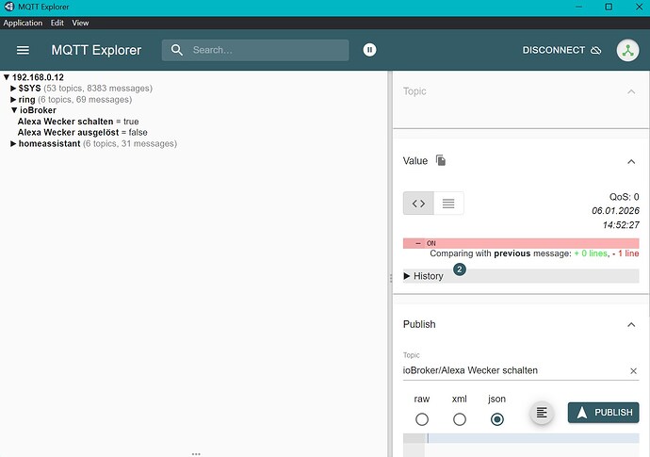Screen dimensions: 650x457
Task: Click the Publish section heading
Action: pyautogui.click(x=419, y=324)
